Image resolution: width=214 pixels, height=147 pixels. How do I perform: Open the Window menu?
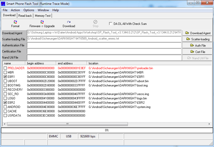[x=43, y=10]
